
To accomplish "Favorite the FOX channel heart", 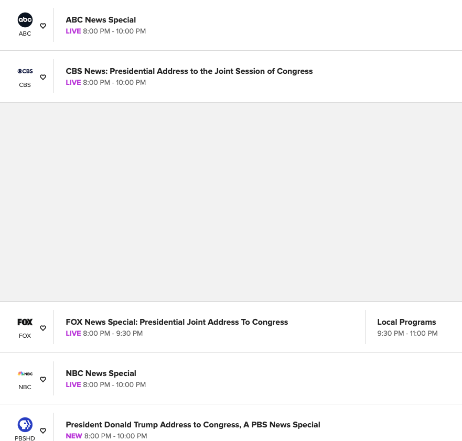I will tap(43, 328).
